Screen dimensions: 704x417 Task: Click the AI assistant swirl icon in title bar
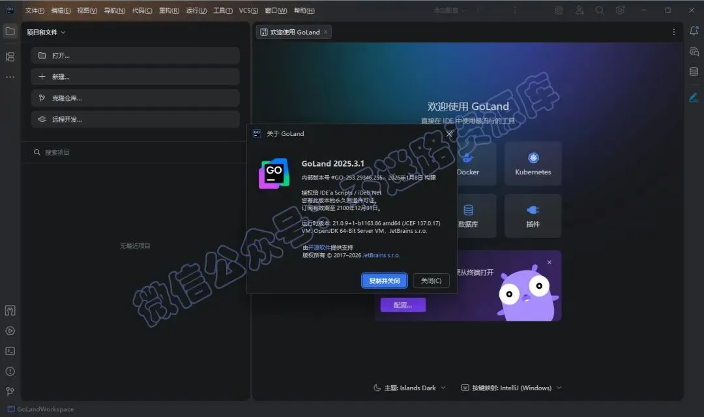tap(559, 10)
